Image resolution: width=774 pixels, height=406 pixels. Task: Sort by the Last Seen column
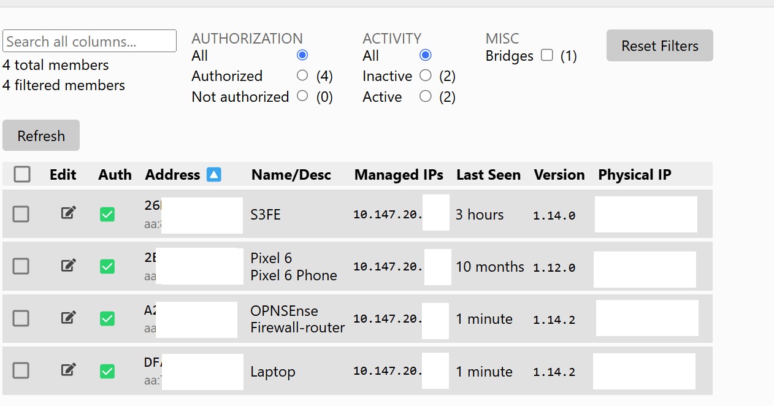488,175
